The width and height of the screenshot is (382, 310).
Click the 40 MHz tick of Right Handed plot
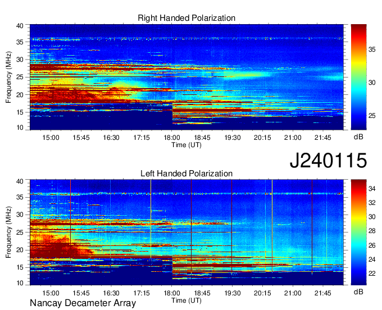pos(20,26)
